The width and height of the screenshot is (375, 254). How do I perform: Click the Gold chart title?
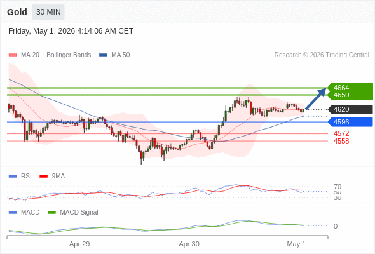point(17,12)
